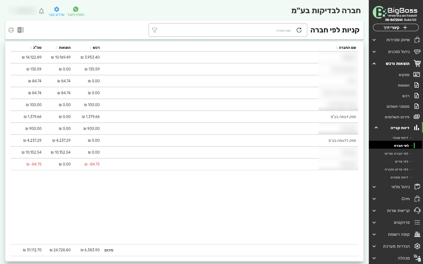Click the ניהול מלאי clipboard icon
The image size is (423, 264).
coord(417,187)
